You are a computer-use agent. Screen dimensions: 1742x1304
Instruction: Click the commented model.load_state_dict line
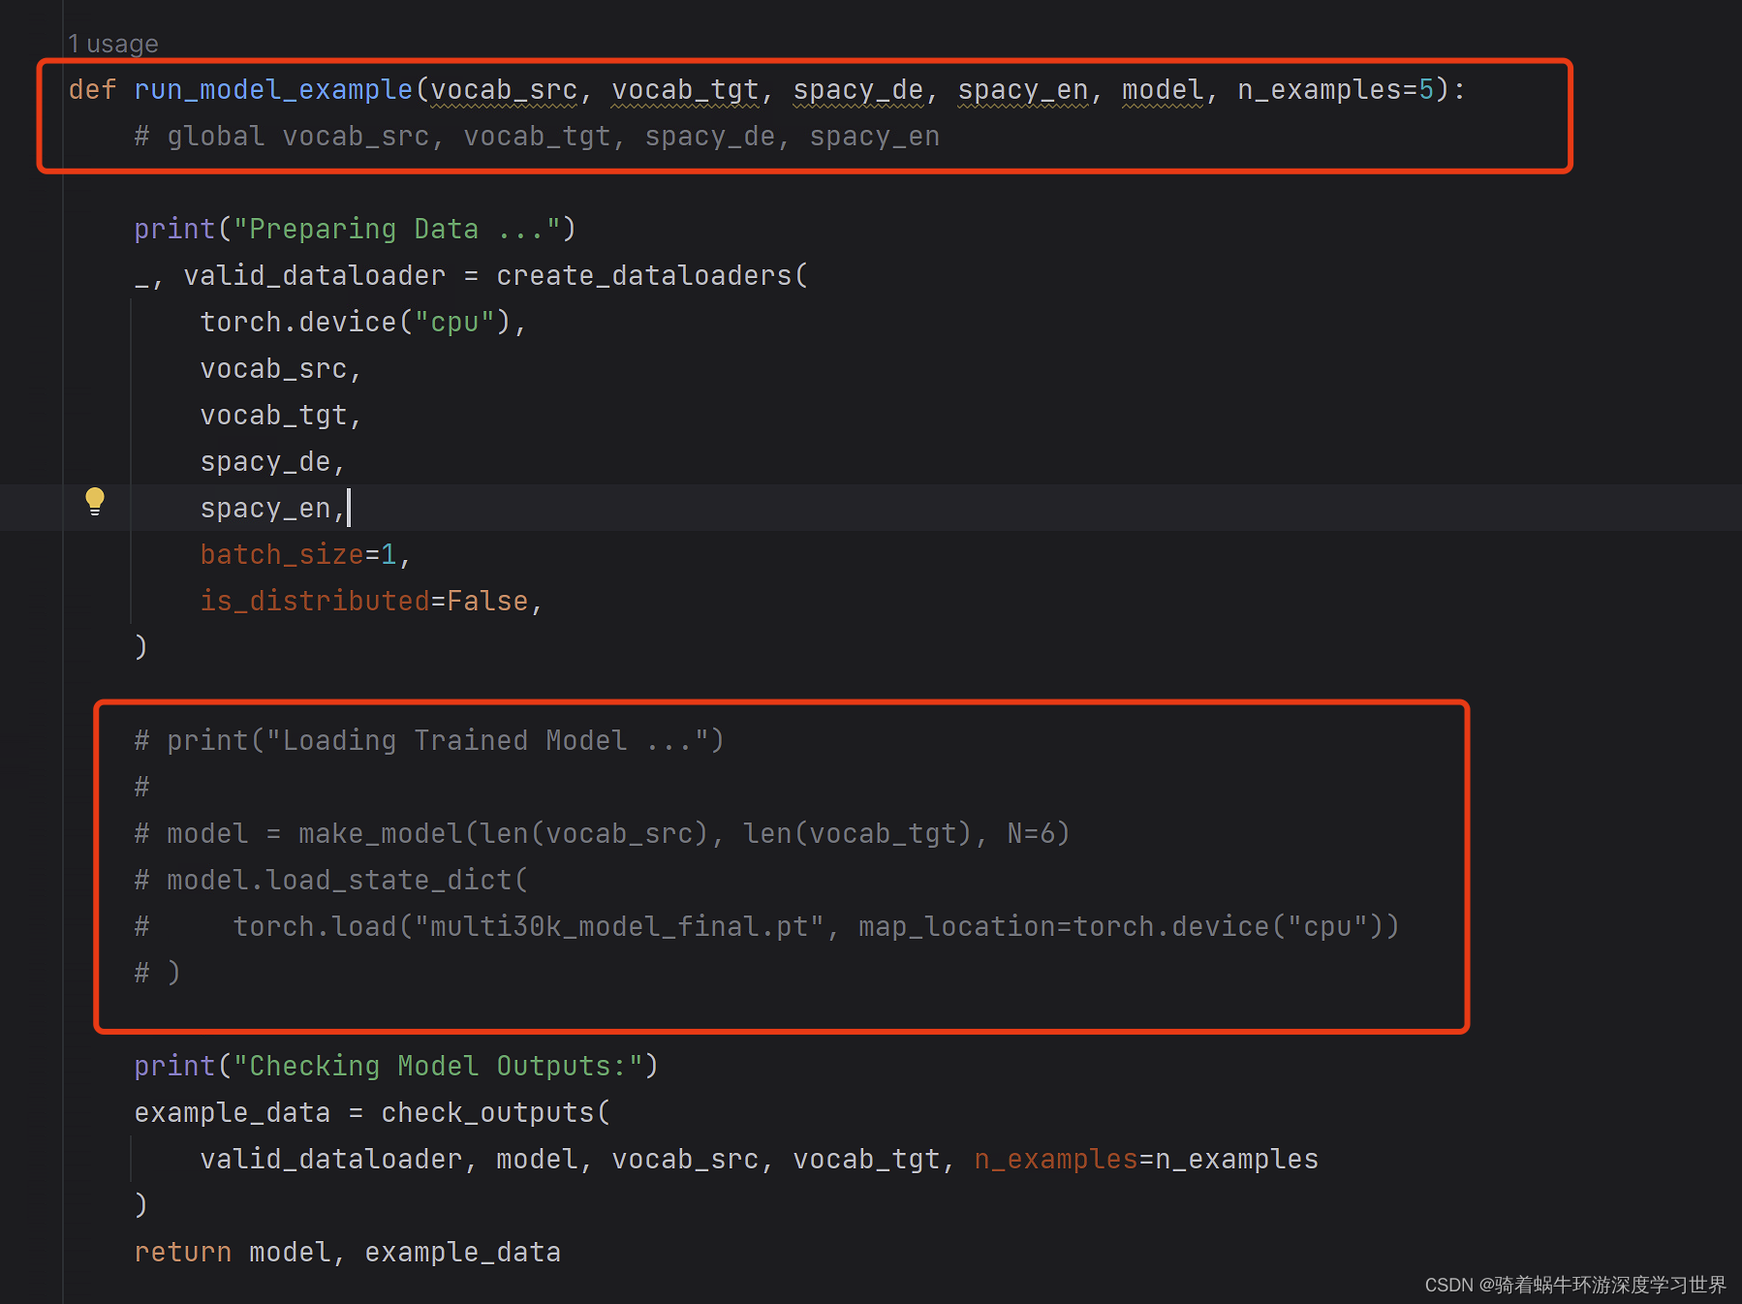[x=330, y=881]
